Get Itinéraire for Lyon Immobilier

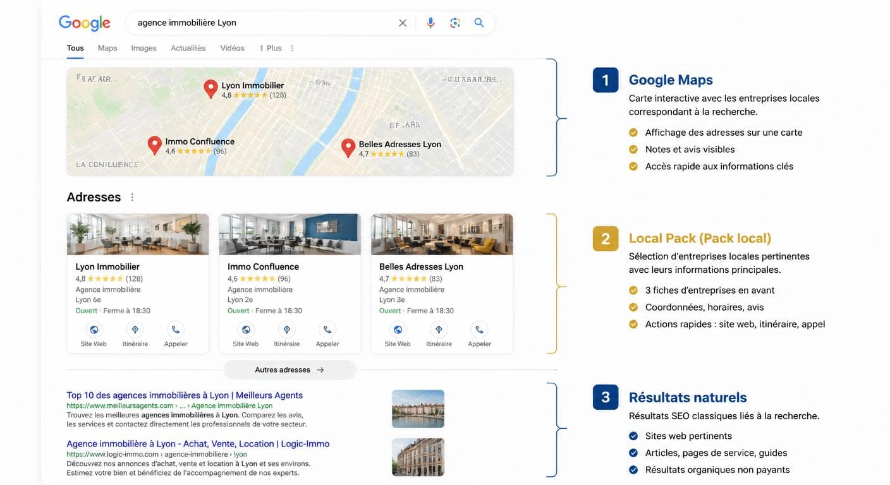[x=135, y=330]
